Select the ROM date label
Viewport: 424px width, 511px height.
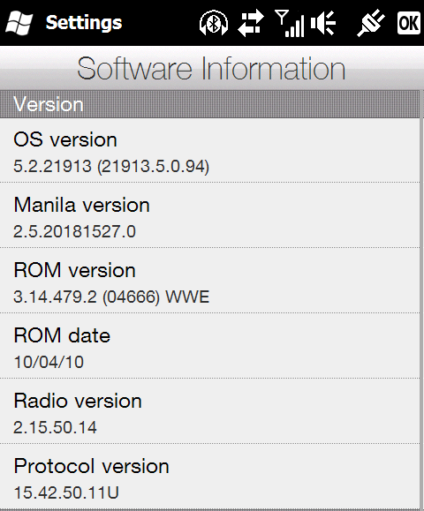[62, 335]
